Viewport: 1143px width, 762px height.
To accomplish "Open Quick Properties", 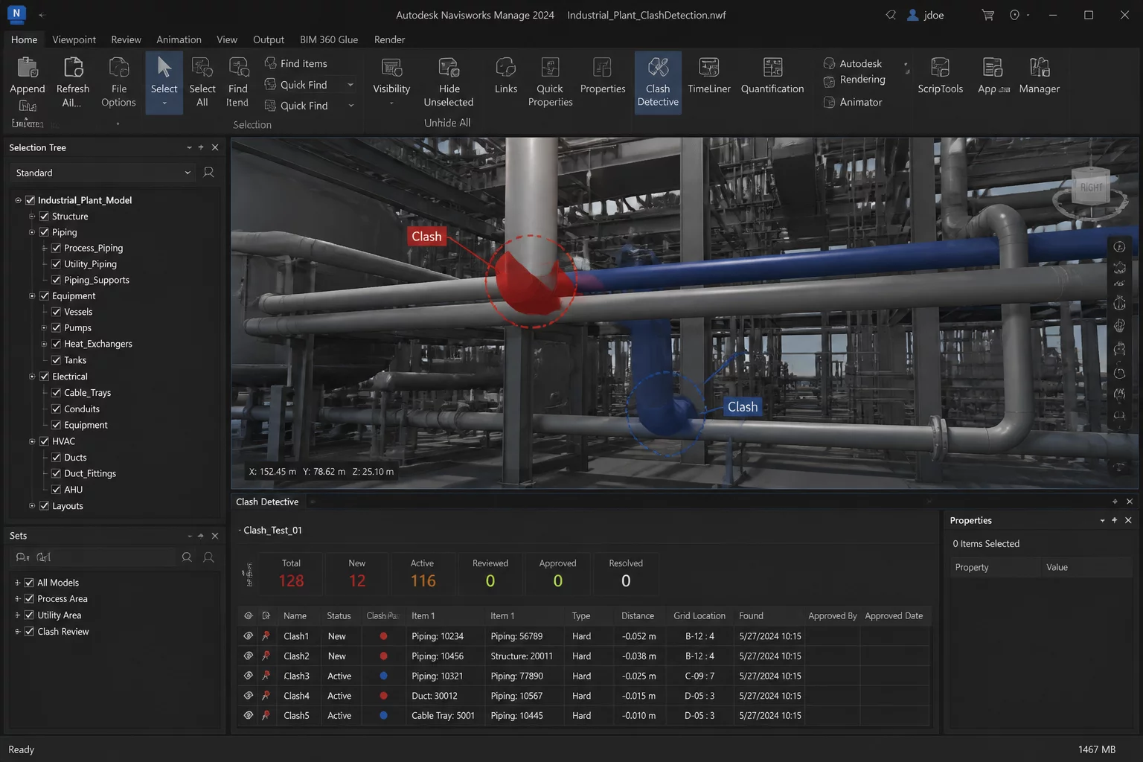I will click(x=551, y=81).
